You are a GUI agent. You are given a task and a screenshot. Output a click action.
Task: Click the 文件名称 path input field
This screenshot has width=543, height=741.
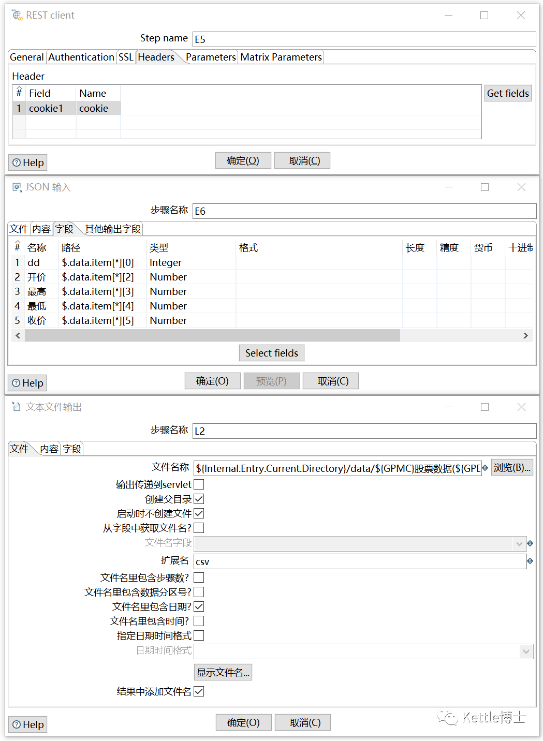[x=338, y=468]
